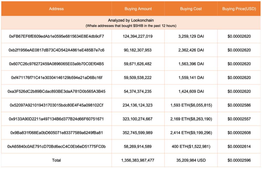Select address starting with 0xA65840c0AE79
The width and height of the screenshot is (262, 169).
tap(57, 147)
